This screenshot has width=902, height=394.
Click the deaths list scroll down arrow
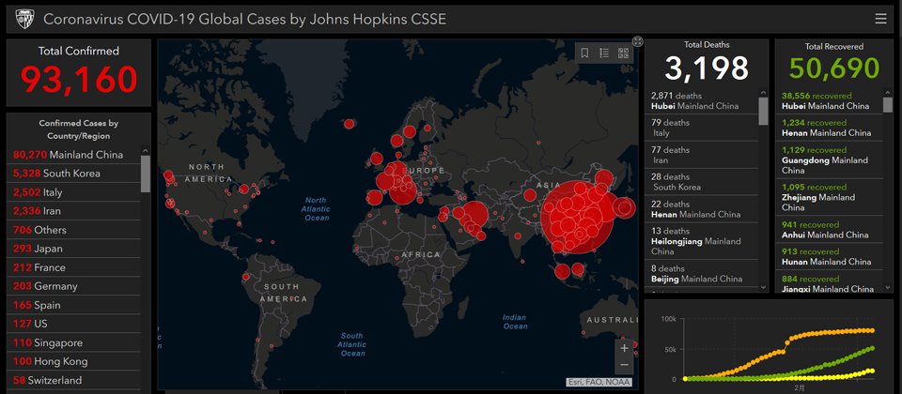point(763,287)
